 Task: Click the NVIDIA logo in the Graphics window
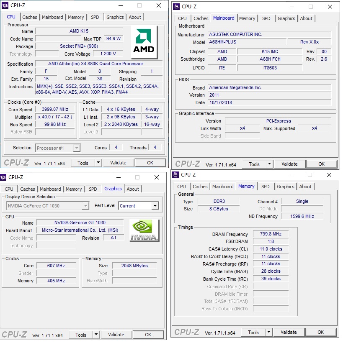[x=144, y=230]
